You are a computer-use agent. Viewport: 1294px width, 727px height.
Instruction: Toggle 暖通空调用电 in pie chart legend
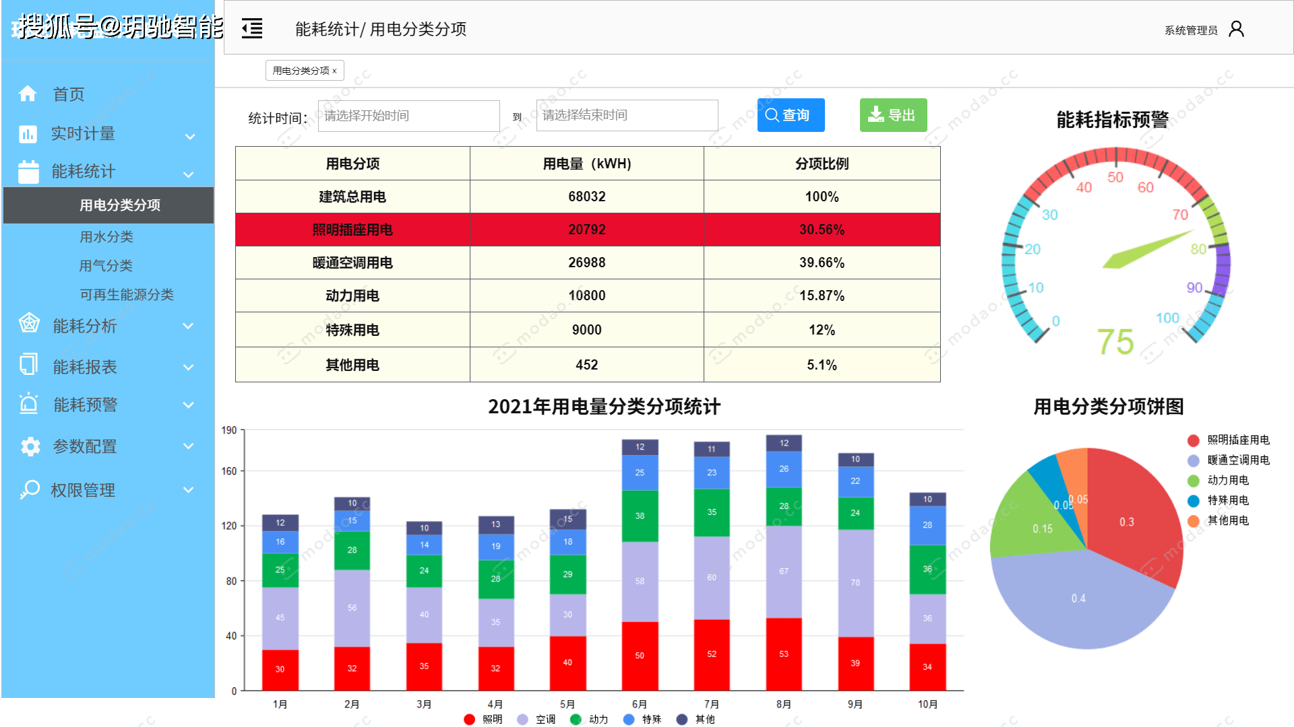pyautogui.click(x=1231, y=460)
